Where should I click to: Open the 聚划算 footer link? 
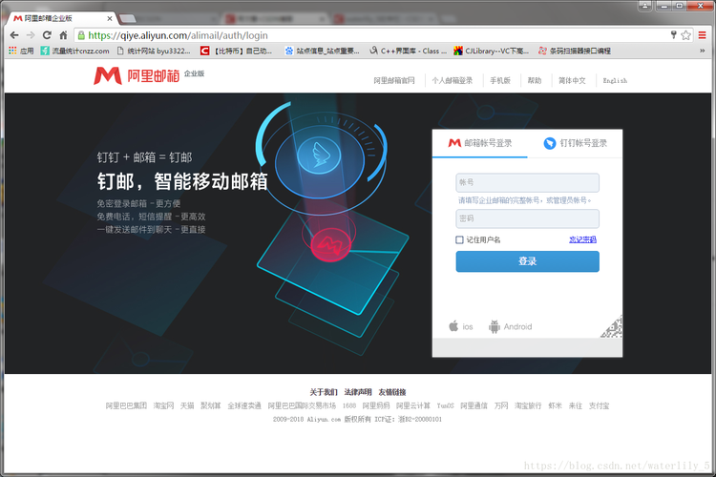click(211, 405)
